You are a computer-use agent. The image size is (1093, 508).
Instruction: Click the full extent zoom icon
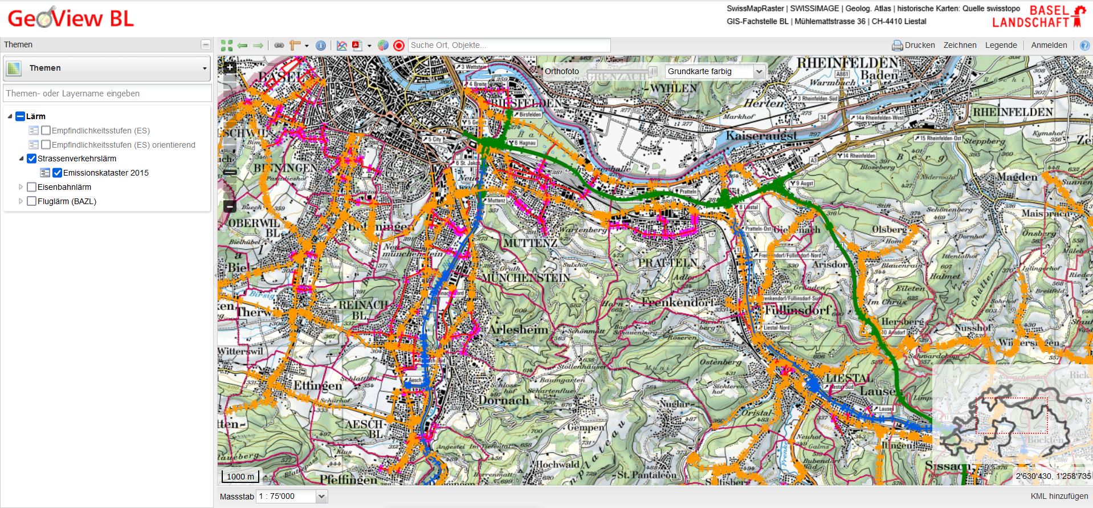pos(227,46)
